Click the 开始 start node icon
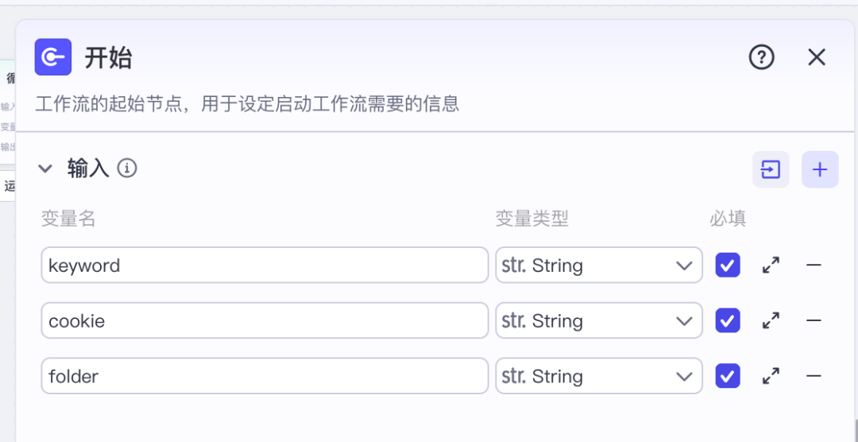Viewport: 858px width, 442px height. coord(53,57)
